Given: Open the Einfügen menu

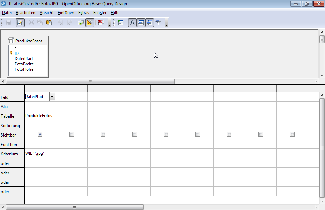Looking at the screenshot, I should [66, 13].
